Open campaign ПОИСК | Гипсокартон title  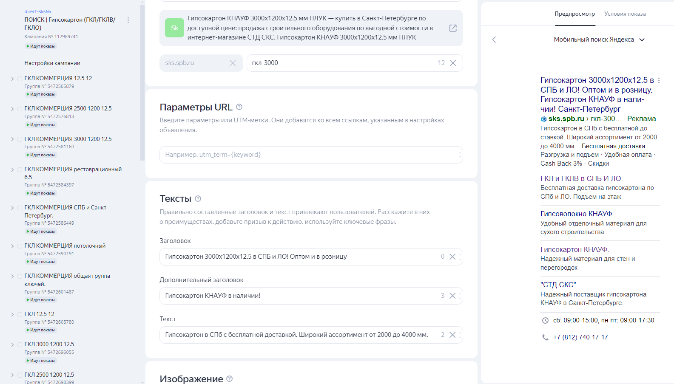pyautogui.click(x=70, y=24)
